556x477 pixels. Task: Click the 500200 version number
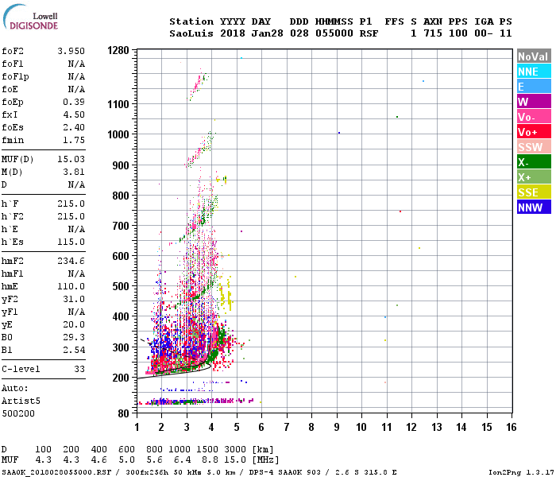tap(18, 414)
